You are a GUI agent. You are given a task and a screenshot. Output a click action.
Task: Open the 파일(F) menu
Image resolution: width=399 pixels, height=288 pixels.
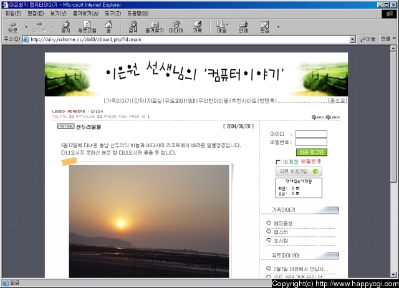(13, 14)
